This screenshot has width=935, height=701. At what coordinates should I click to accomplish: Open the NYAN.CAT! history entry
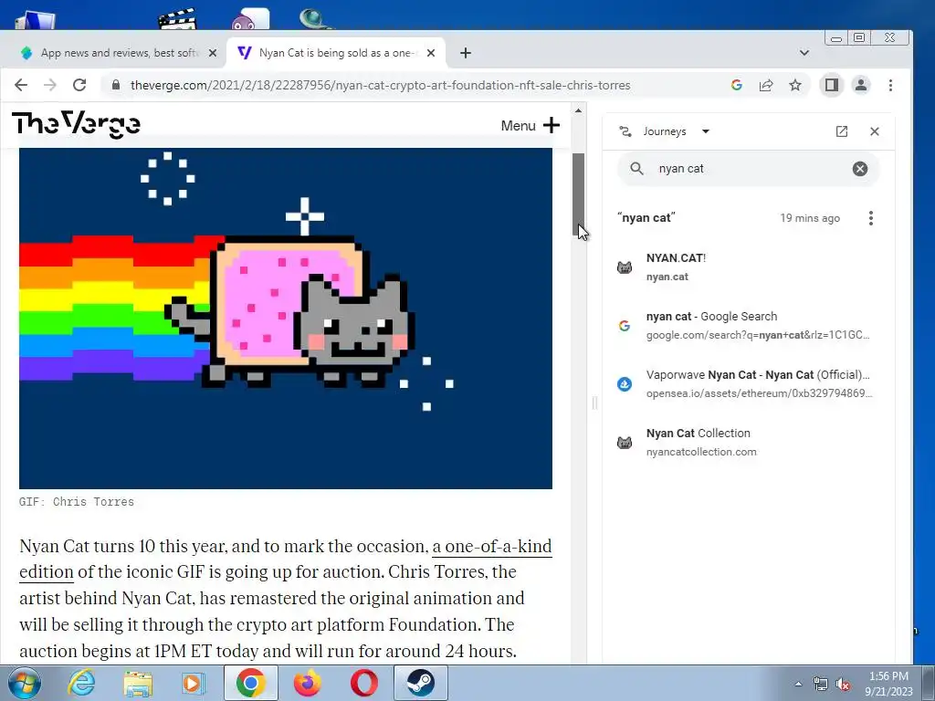pyautogui.click(x=749, y=267)
